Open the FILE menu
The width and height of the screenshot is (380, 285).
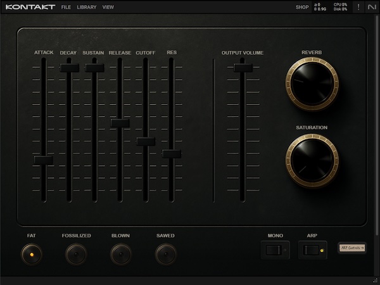point(66,7)
